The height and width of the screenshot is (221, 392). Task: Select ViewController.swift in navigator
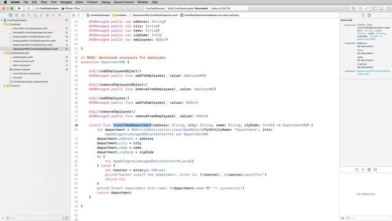pos(23,61)
